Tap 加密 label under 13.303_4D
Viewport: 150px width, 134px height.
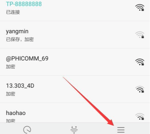pyautogui.click(x=11, y=94)
